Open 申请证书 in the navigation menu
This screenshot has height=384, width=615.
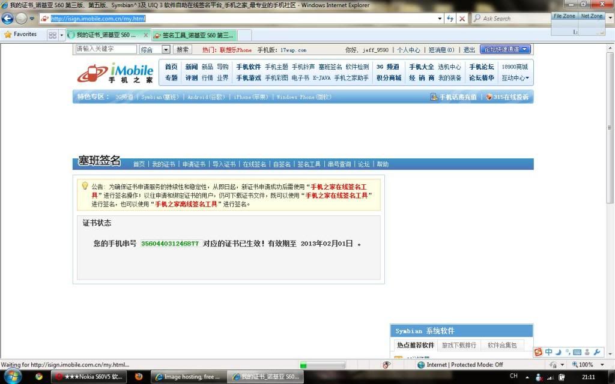pos(193,164)
